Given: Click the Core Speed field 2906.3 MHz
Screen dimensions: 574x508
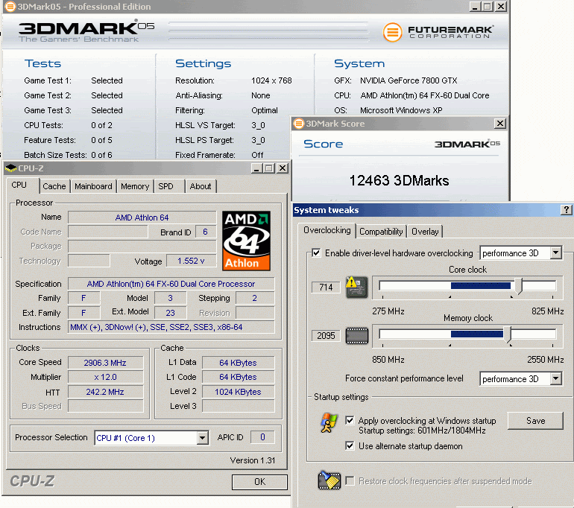Looking at the screenshot, I should pos(105,363).
